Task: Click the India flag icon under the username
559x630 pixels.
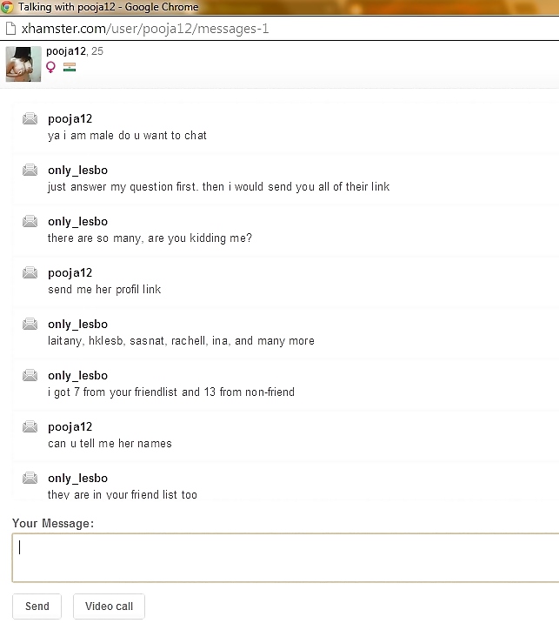Action: pyautogui.click(x=70, y=67)
